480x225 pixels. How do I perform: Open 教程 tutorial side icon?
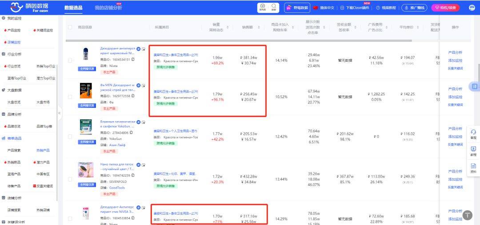click(473, 151)
